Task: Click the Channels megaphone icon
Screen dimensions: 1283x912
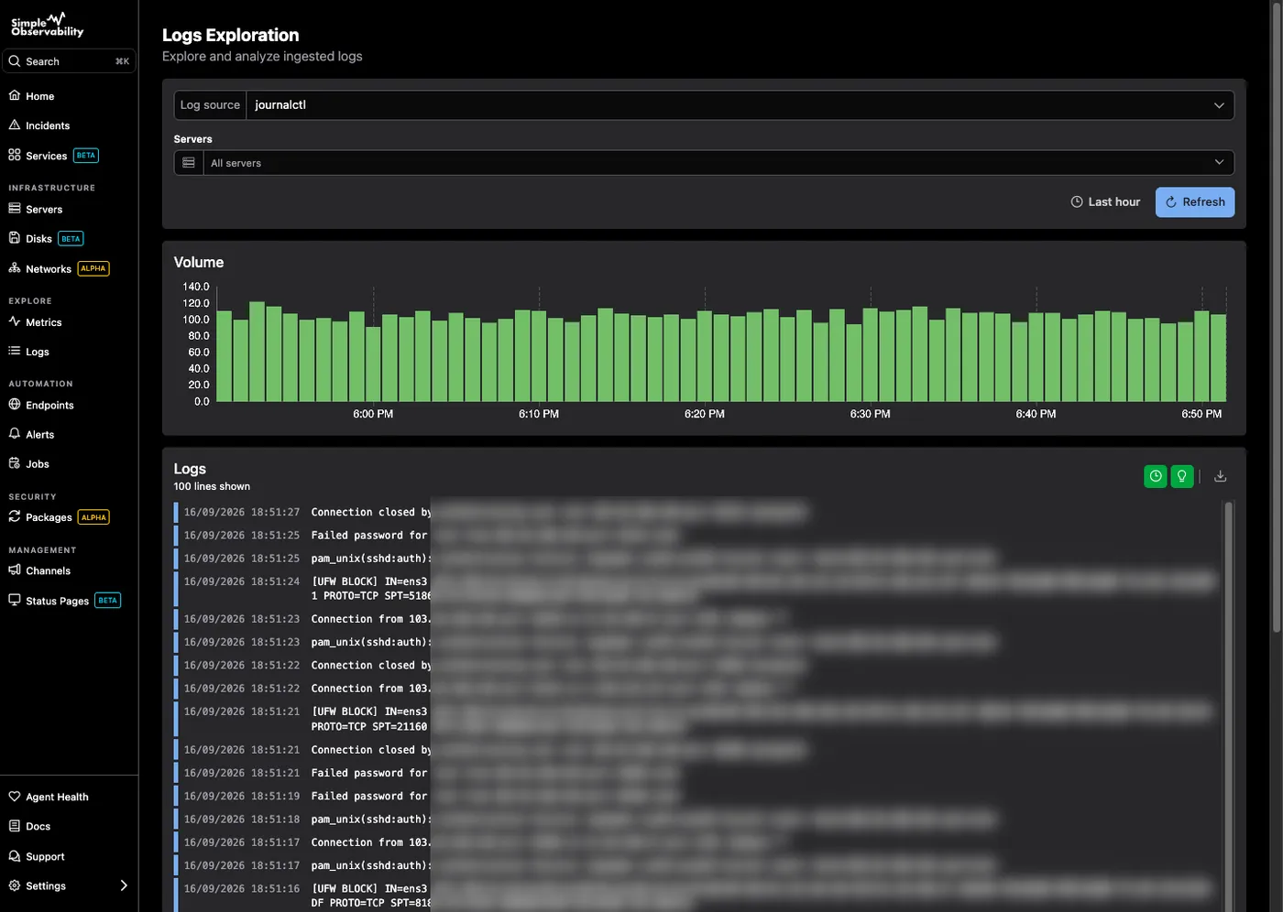Action: click(x=15, y=570)
